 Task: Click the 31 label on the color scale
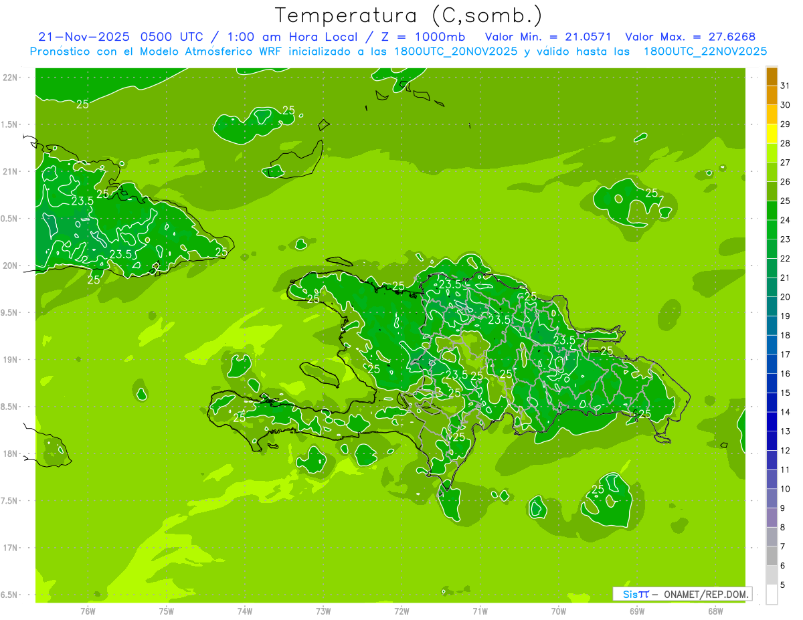(786, 86)
